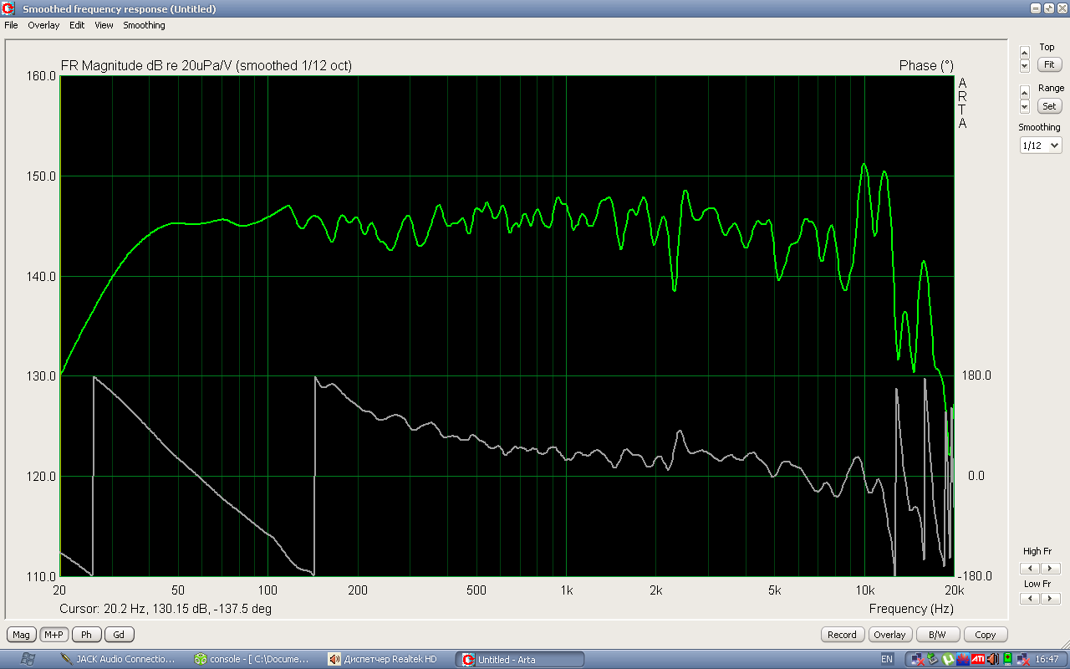Screen dimensions: 1070x669
Task: Switch to Mag view mode
Action: (x=22, y=635)
